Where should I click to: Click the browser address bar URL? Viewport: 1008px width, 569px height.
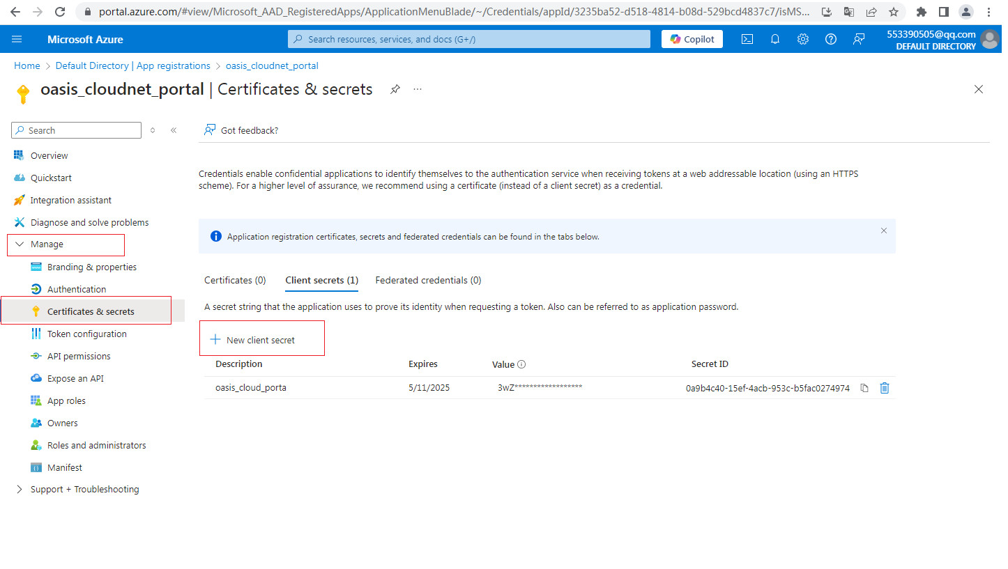(454, 12)
